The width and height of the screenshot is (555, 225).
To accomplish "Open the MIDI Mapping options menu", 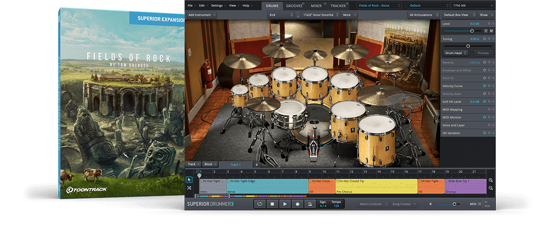I will (489, 110).
